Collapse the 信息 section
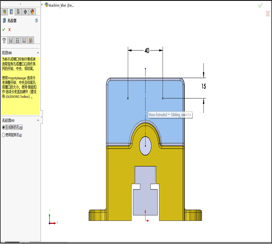Screen dimensions: 272x244 point(38,53)
